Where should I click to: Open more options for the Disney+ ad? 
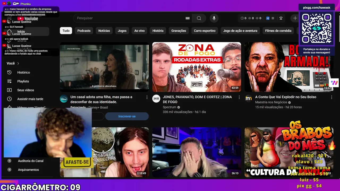147,97
